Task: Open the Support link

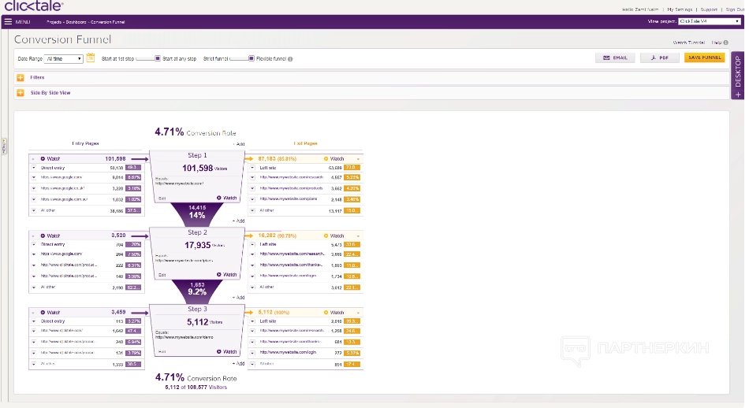Action: coord(709,9)
